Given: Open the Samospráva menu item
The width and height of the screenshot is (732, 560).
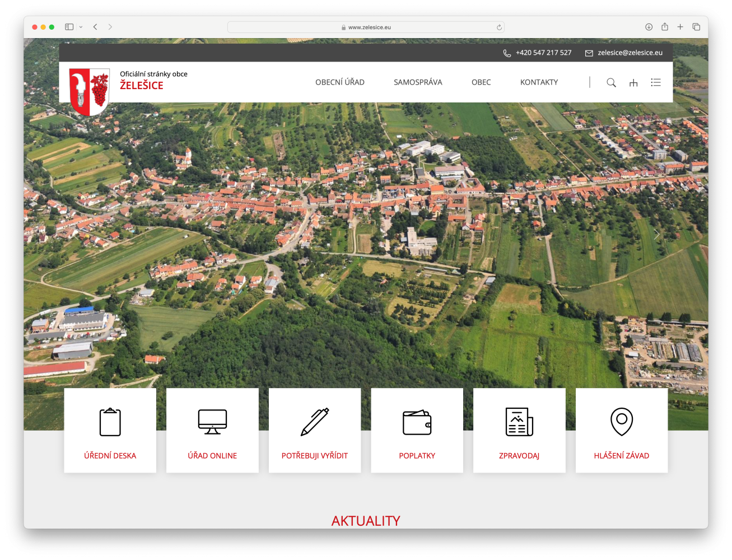Looking at the screenshot, I should coord(418,82).
